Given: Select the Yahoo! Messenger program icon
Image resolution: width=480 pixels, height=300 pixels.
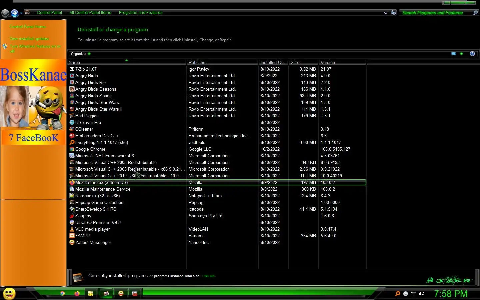Looking at the screenshot, I should [x=72, y=242].
